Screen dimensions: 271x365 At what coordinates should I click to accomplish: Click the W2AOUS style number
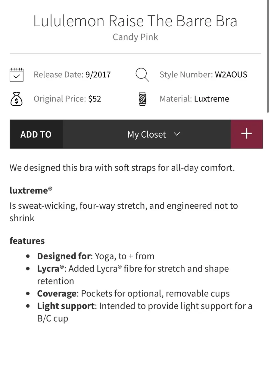point(231,75)
